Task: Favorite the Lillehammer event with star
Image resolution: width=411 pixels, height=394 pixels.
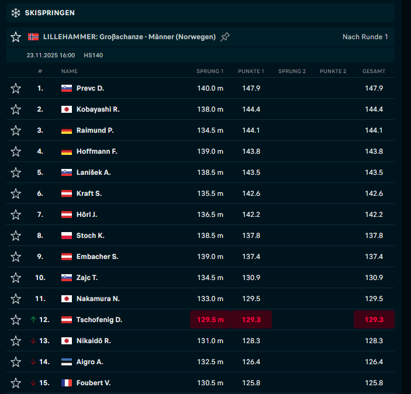Action: click(16, 37)
